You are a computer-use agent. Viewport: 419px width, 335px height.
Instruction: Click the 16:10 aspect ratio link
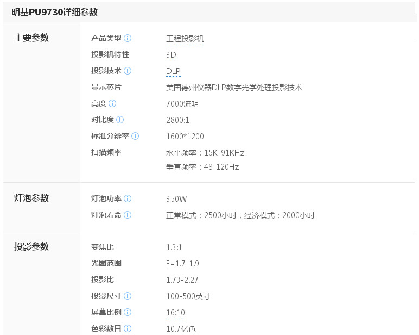[175, 313]
